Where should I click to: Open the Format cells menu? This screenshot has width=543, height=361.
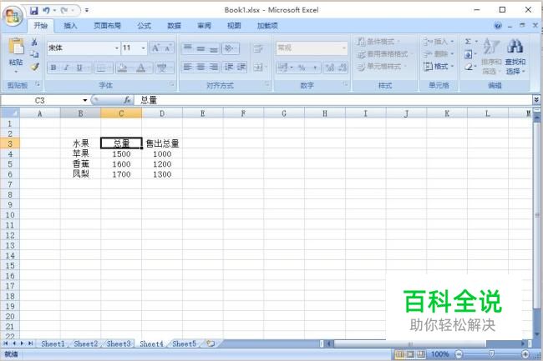(x=439, y=67)
